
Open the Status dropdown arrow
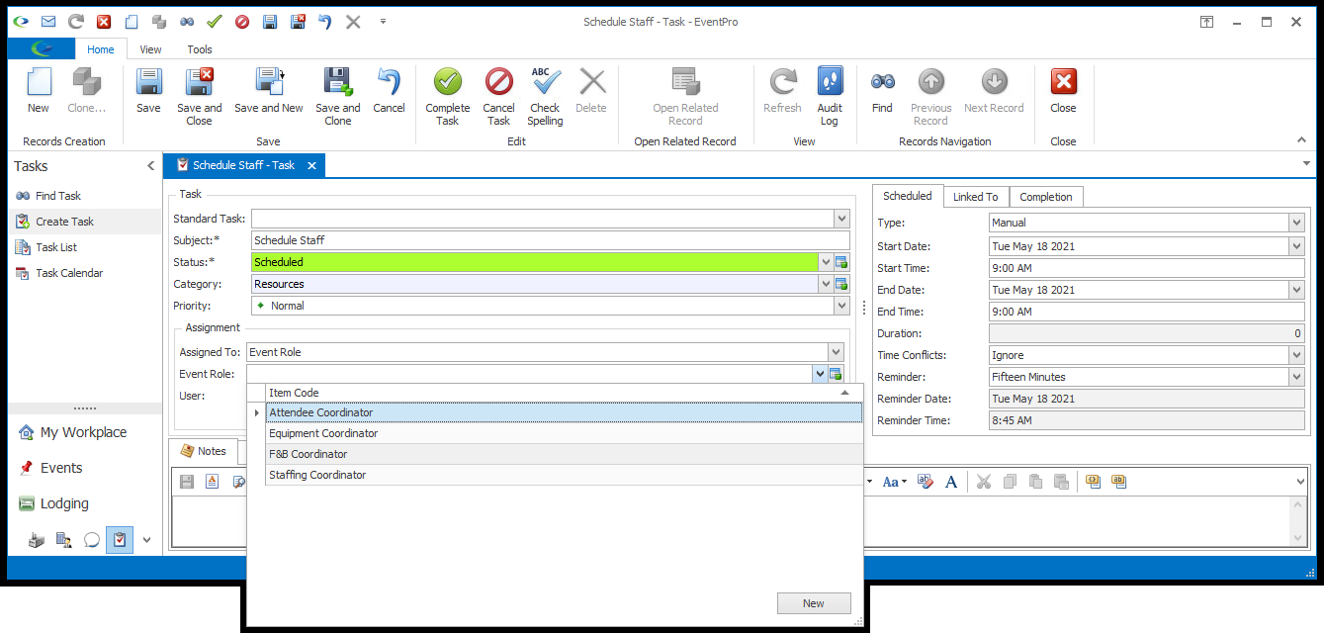coord(826,262)
